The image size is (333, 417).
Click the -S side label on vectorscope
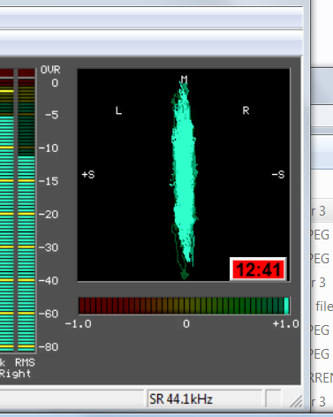tap(278, 175)
